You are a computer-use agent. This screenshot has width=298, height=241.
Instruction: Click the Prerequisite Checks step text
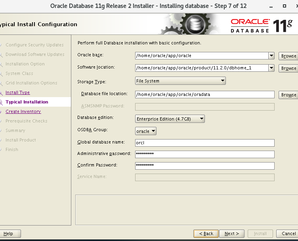[27, 121]
